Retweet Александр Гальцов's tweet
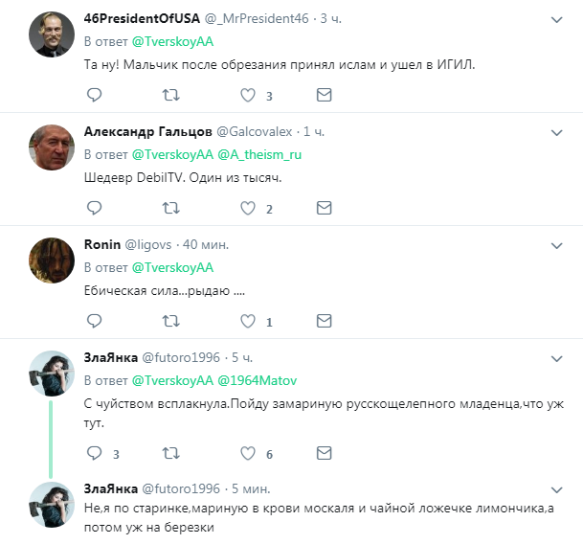 click(170, 208)
